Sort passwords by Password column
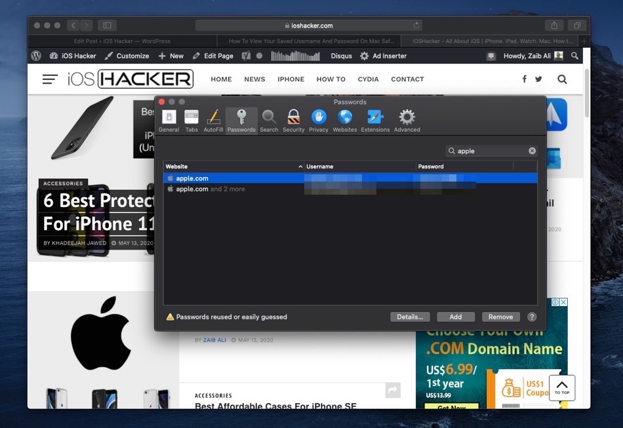Screen dimensions: 623x428 (464, 166)
